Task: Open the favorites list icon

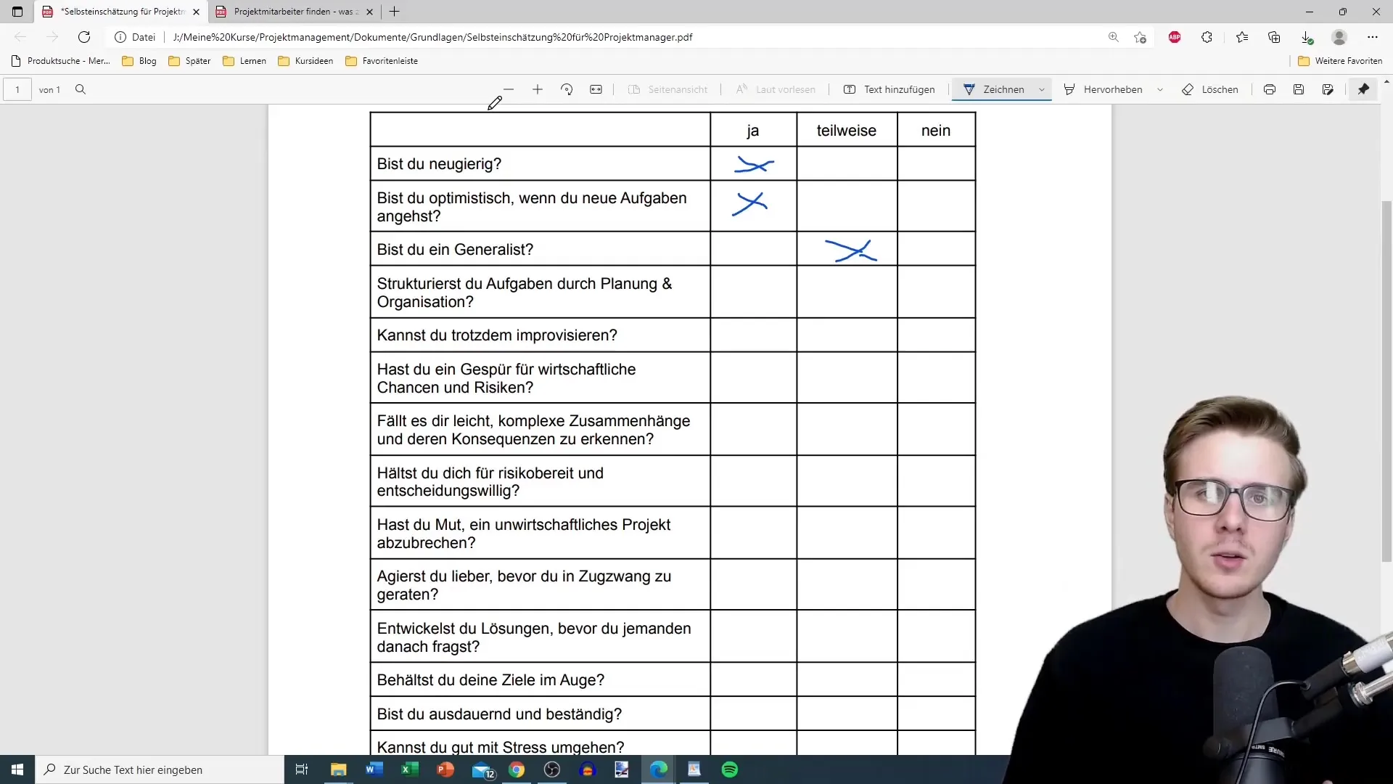Action: click(1242, 37)
